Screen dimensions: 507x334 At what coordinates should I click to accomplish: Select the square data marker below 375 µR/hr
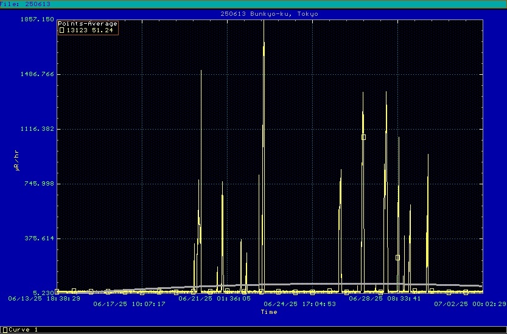tap(397, 257)
